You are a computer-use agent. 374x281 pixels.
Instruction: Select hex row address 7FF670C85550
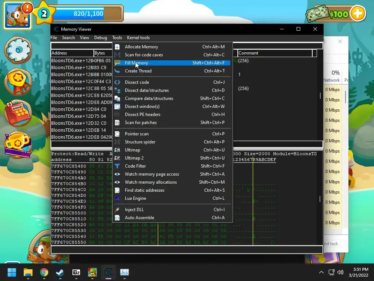[69, 242]
